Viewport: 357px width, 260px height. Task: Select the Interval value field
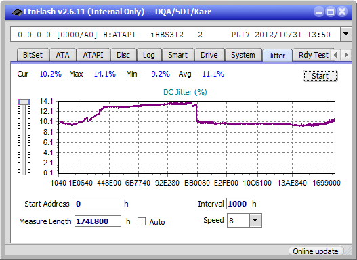coord(238,204)
